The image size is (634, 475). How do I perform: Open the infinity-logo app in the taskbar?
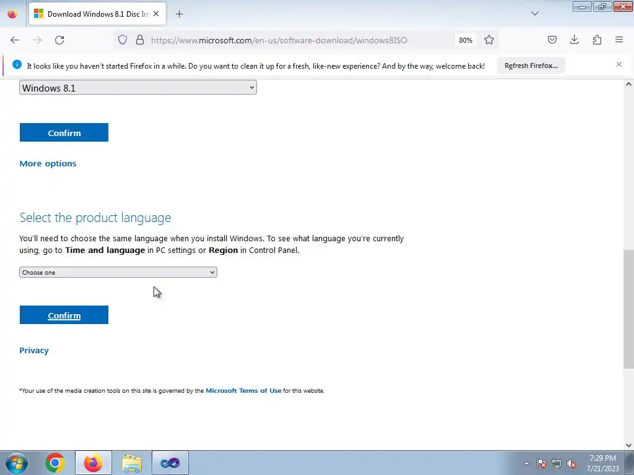pyautogui.click(x=170, y=463)
